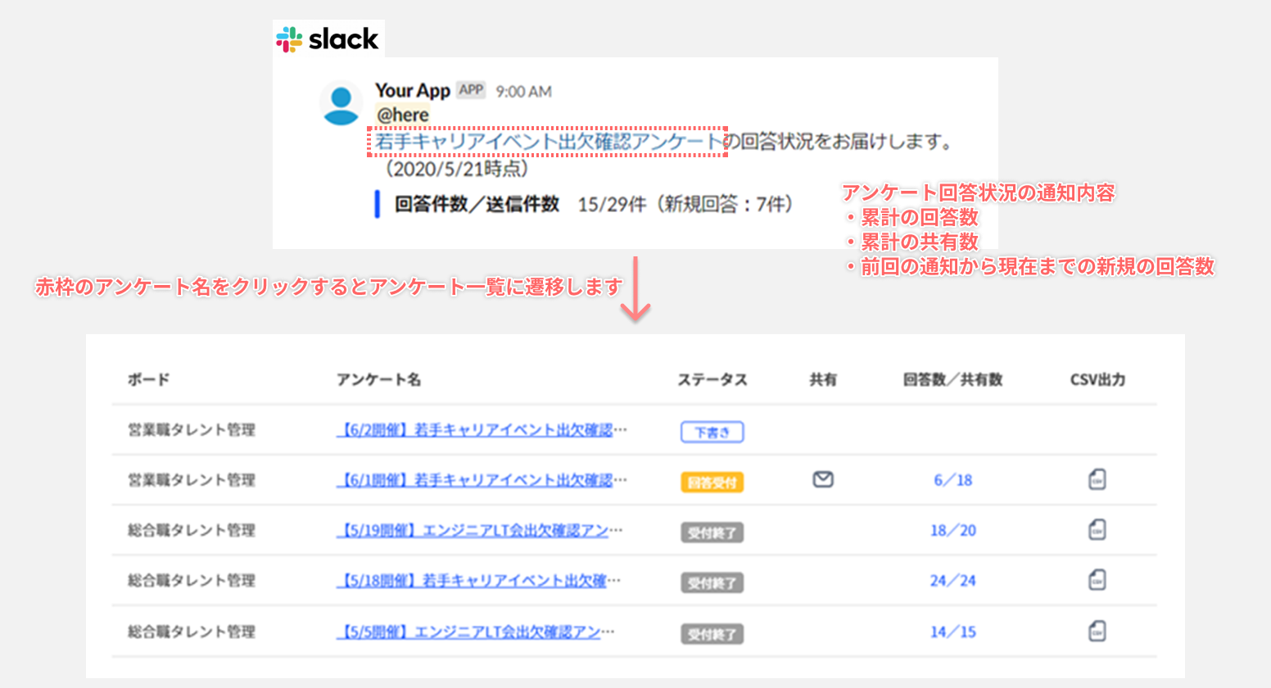1271x688 pixels.
Task: Click the (2020/5/21時点) date text
Action: coord(455,169)
